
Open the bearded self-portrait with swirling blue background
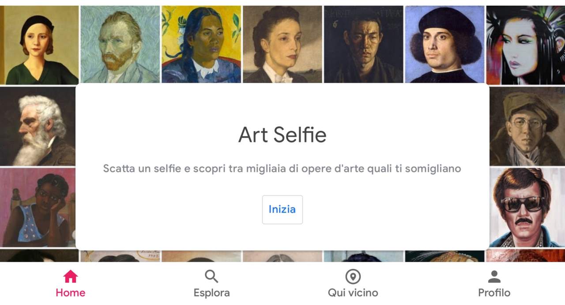pos(120,44)
